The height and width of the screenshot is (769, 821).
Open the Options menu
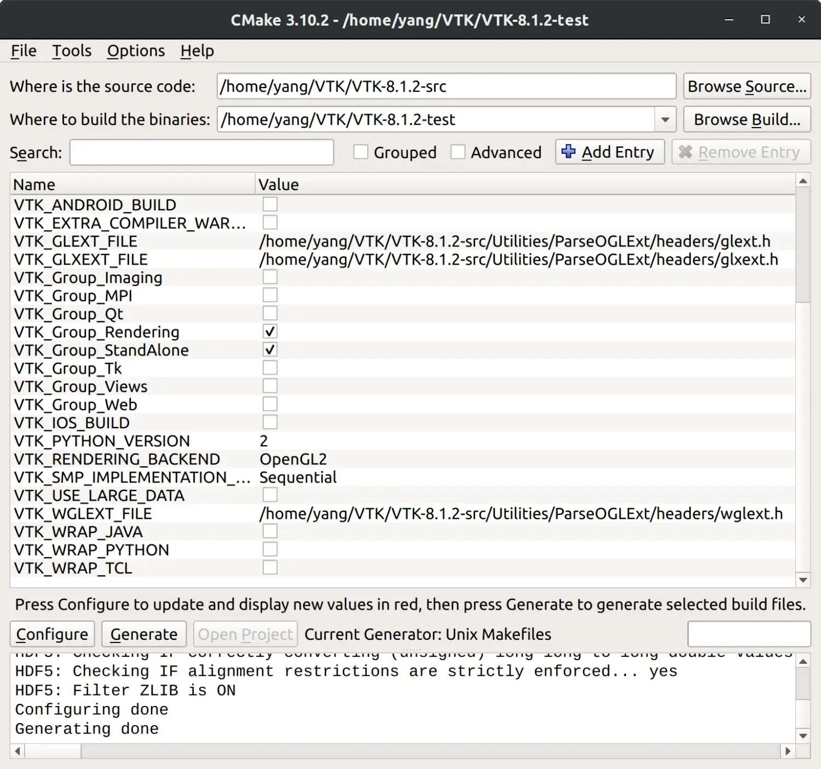click(x=136, y=51)
